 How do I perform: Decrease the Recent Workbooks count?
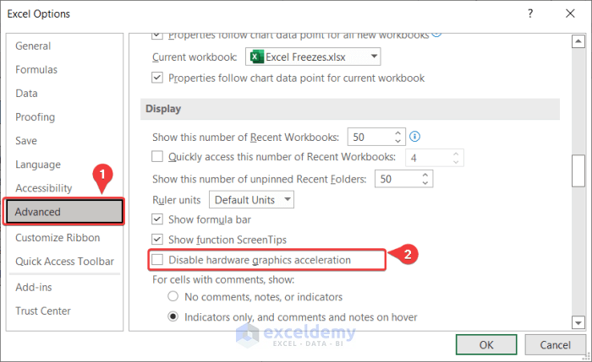(397, 141)
